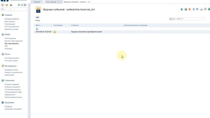This screenshot has width=210, height=118.
Task: Close the SSL-сертиф... tab
Action: (x=59, y=2)
